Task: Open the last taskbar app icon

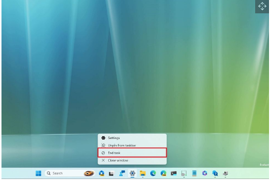Action: [226, 173]
